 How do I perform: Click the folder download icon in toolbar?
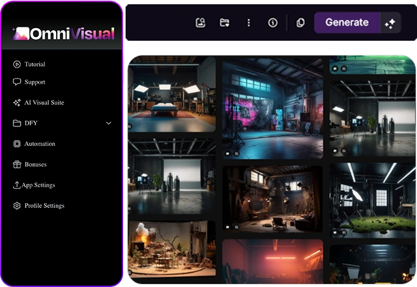[224, 22]
